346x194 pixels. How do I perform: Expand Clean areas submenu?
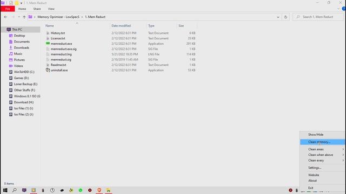(322, 149)
